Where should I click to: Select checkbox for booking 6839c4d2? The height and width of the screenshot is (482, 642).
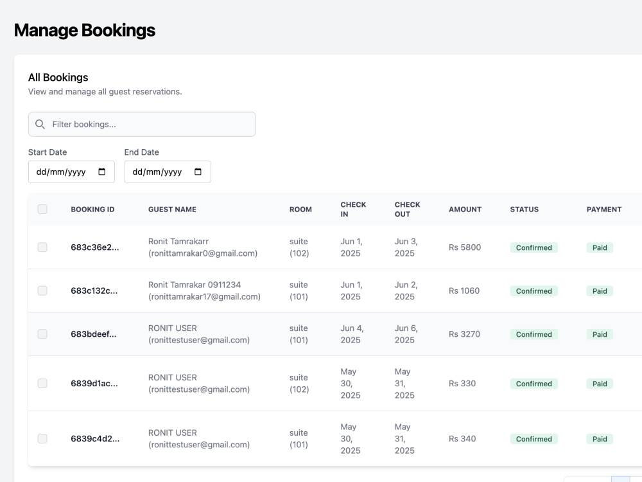point(42,438)
